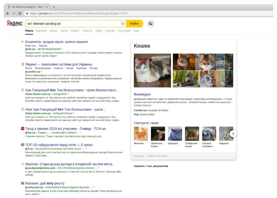Screen dimensions: 277x198
Task: Open the Ориентальная кошка thumbnail
Action: 158,134
